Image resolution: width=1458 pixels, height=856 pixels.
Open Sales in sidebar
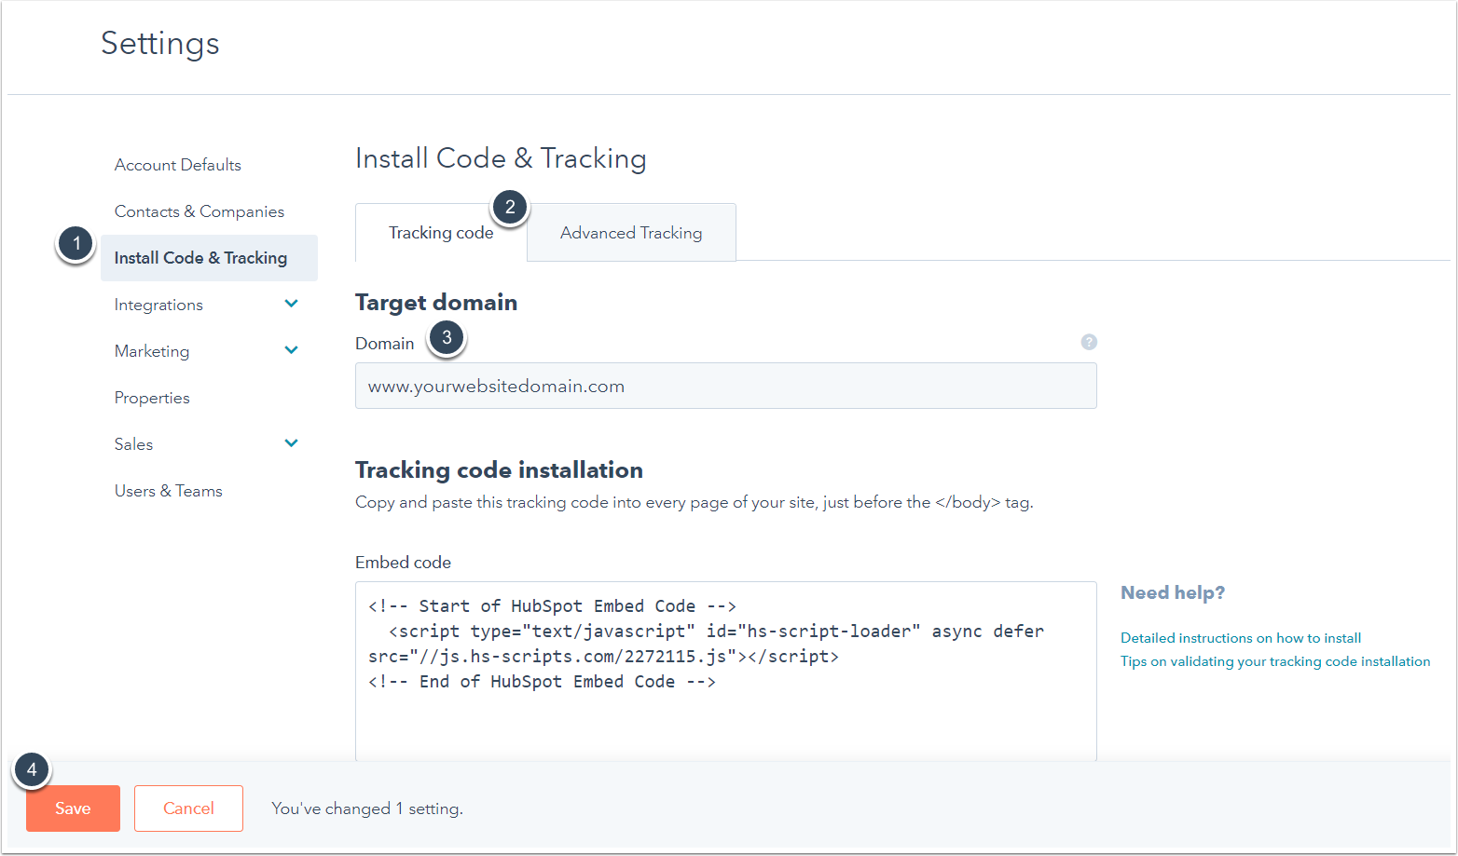click(x=133, y=444)
